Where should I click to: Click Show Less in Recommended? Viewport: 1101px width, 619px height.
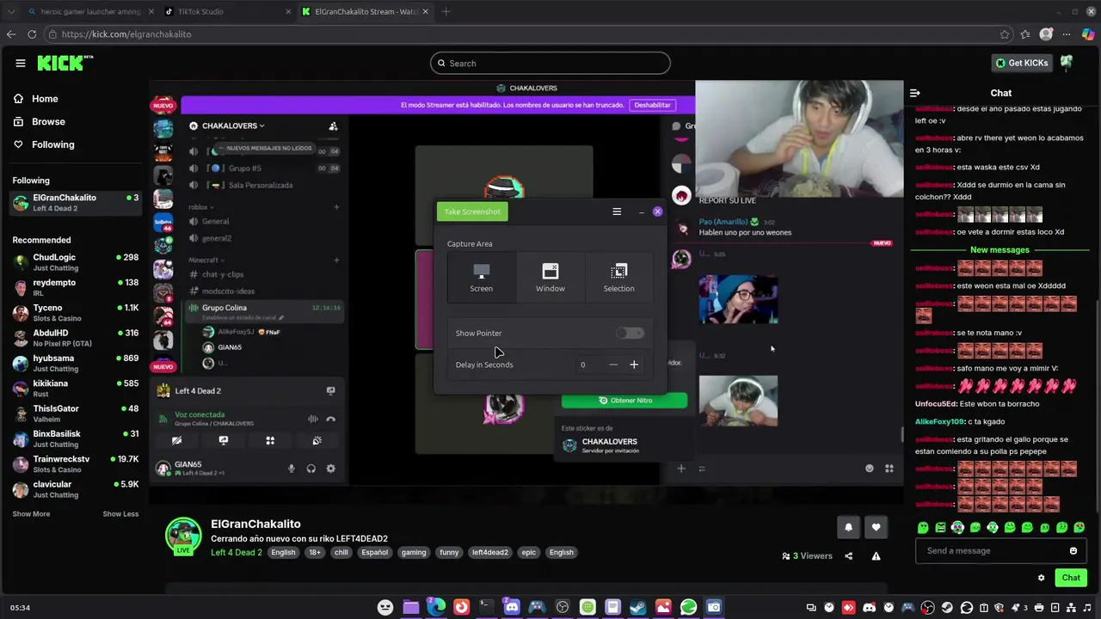120,514
